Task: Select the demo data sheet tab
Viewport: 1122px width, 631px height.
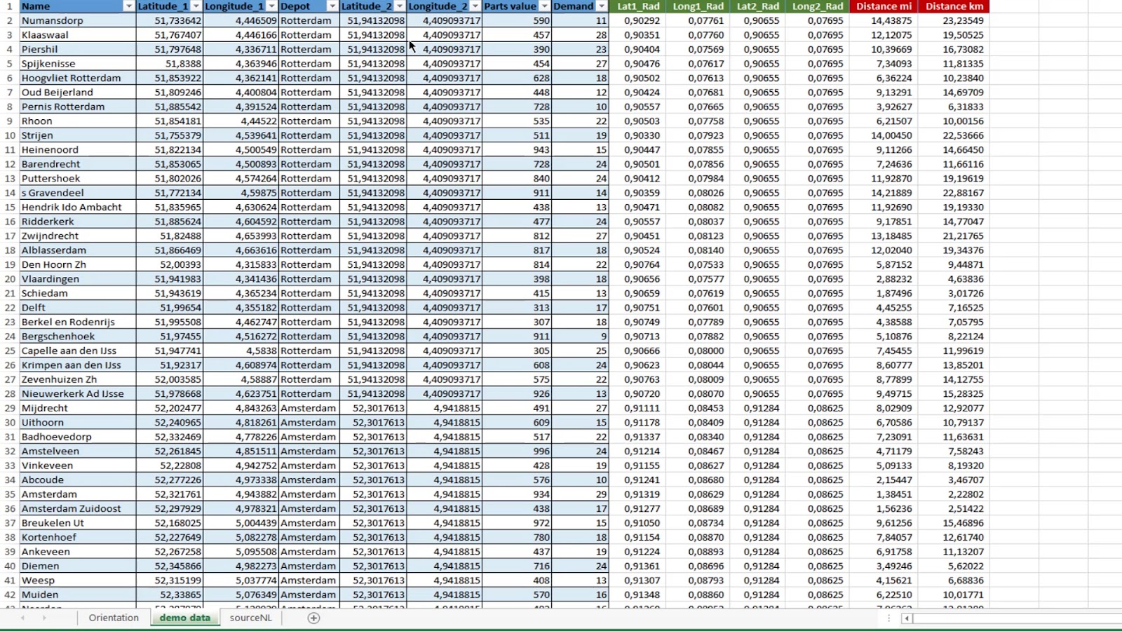Action: click(185, 618)
